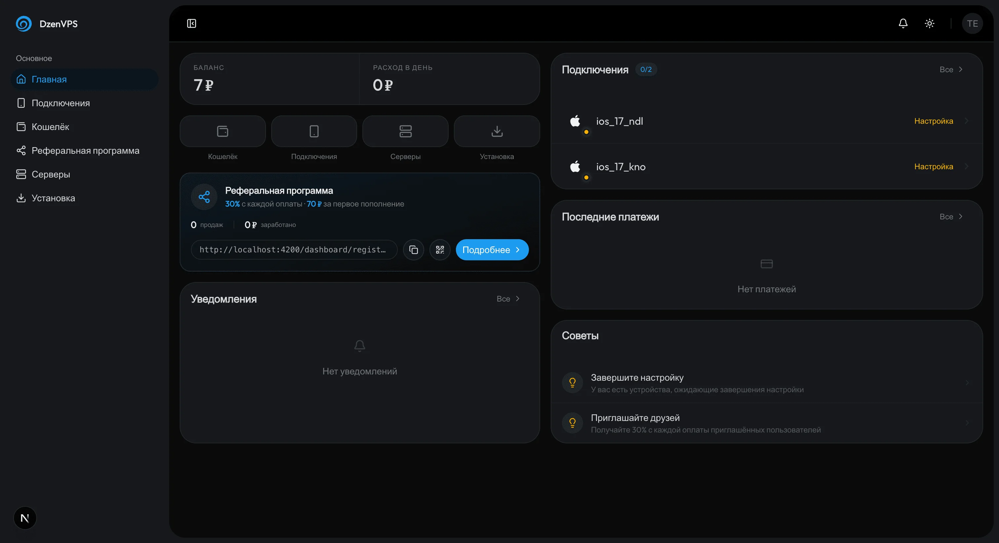Go to Кошелёк in the sidebar
This screenshot has height=543, width=999.
(51, 127)
